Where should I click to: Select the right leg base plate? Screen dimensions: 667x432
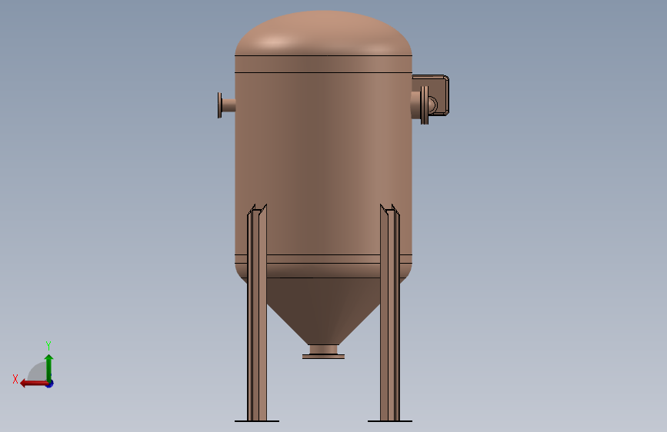pyautogui.click(x=389, y=421)
